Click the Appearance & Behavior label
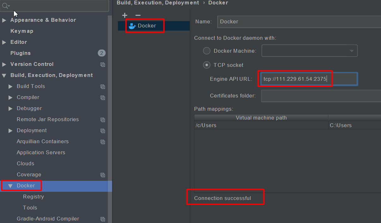 (x=43, y=20)
